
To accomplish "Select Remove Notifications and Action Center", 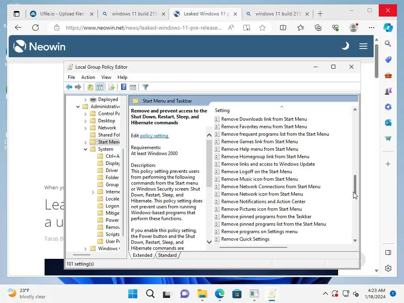I will (x=263, y=202).
